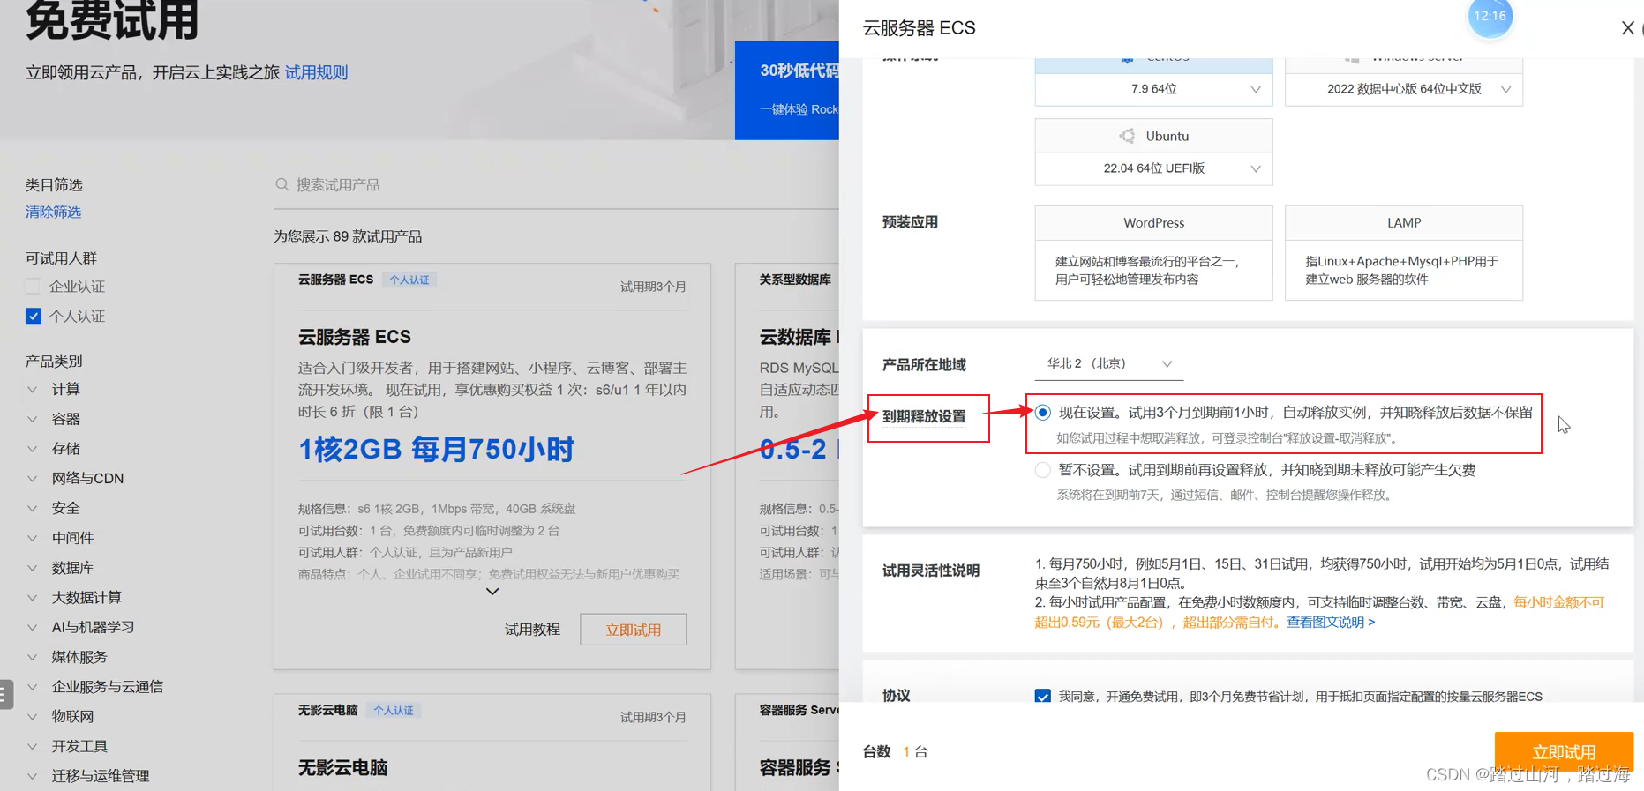The height and width of the screenshot is (791, 1644).
Task: Open the 试用规则 link
Action: point(316,72)
